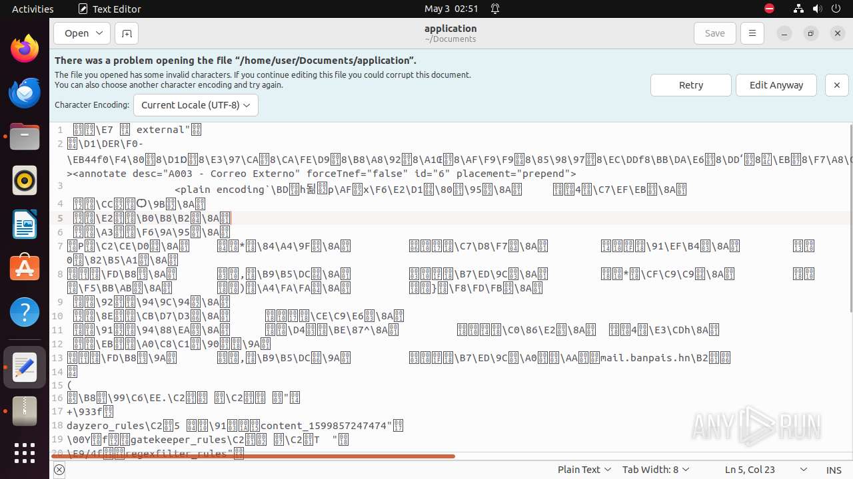Click the vertical scrollbar thumb
Viewport: 853px width, 479px height.
tap(850, 218)
